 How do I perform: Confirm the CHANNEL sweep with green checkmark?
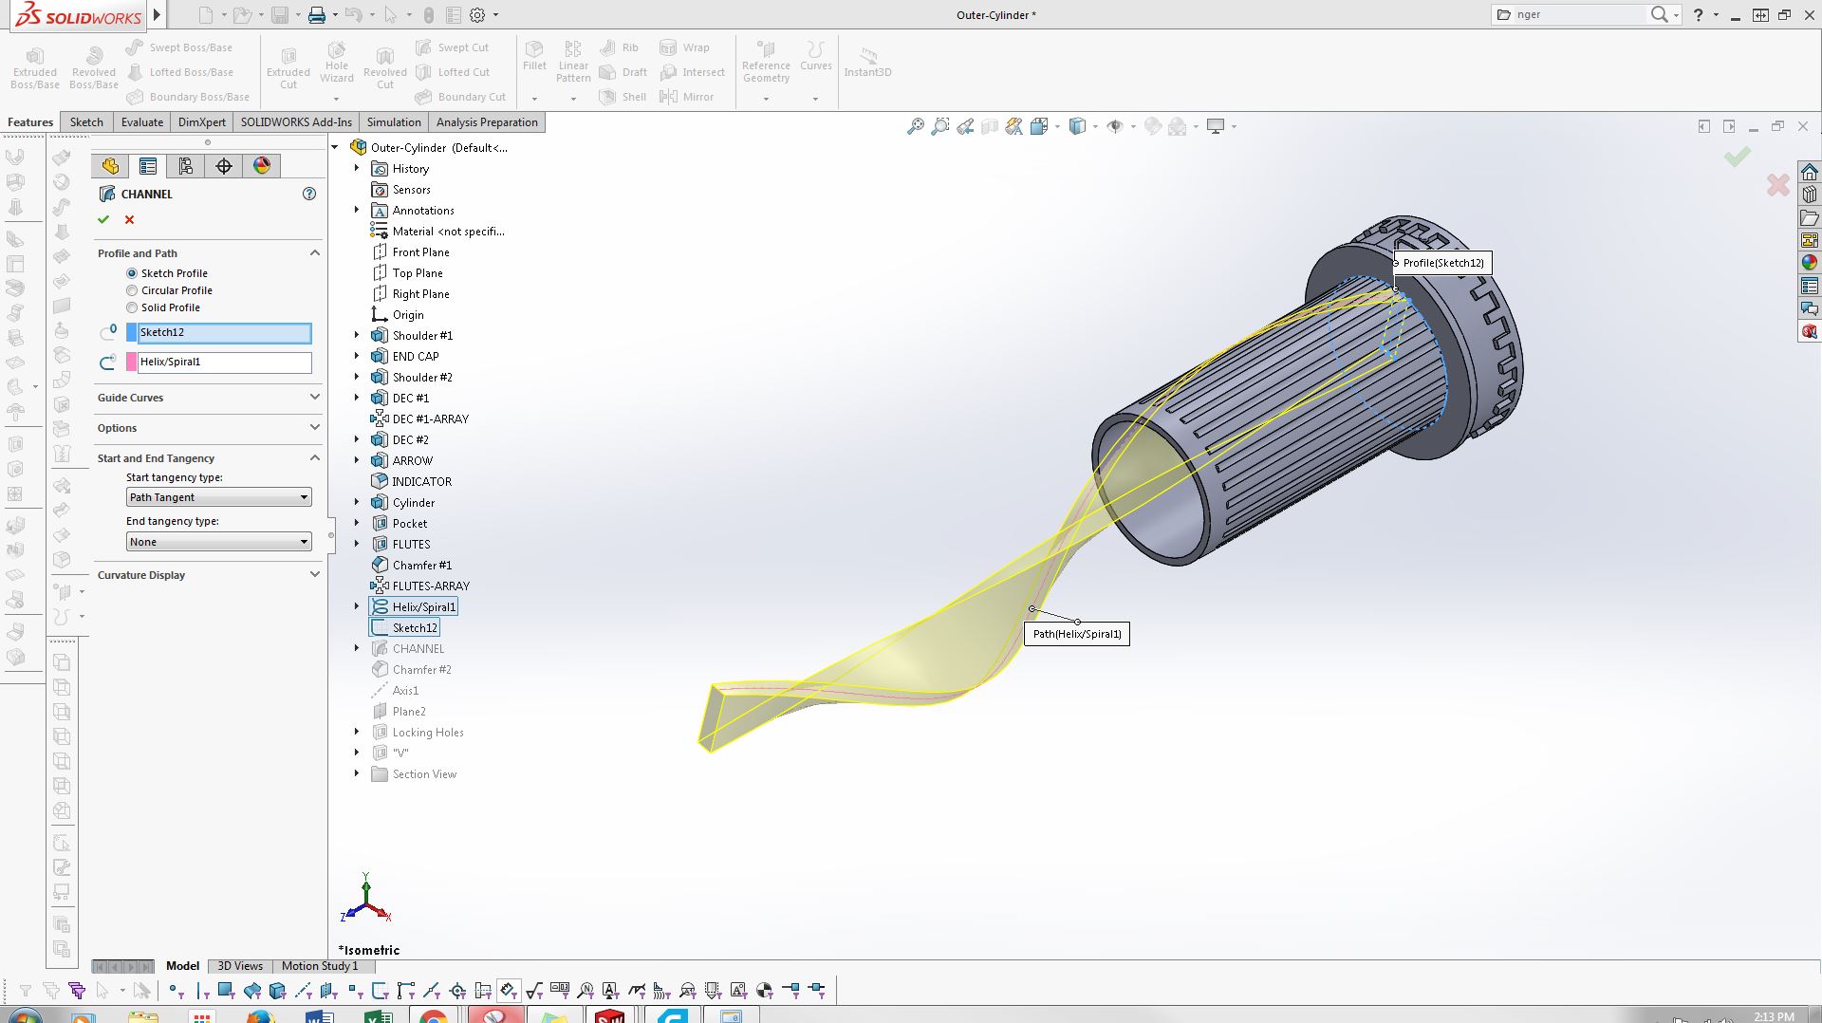[103, 219]
